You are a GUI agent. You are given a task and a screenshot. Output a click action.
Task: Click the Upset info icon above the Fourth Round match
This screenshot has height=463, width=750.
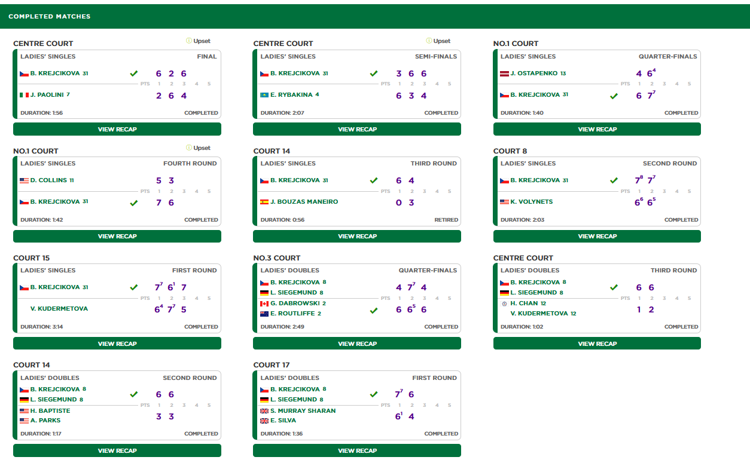[x=189, y=148]
